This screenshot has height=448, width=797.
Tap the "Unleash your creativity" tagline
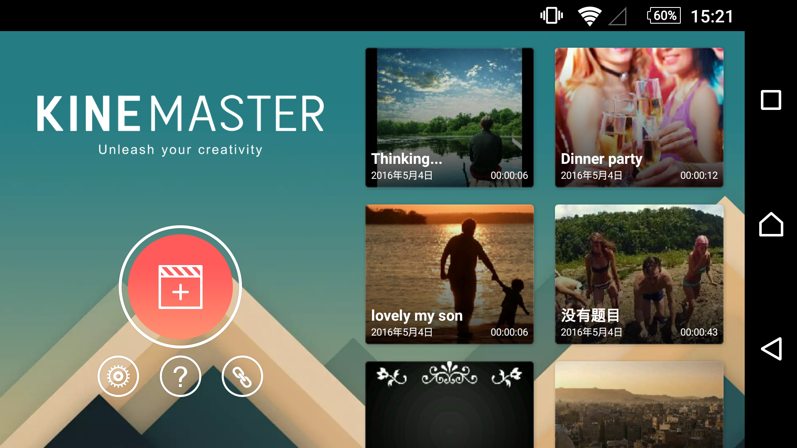point(181,149)
